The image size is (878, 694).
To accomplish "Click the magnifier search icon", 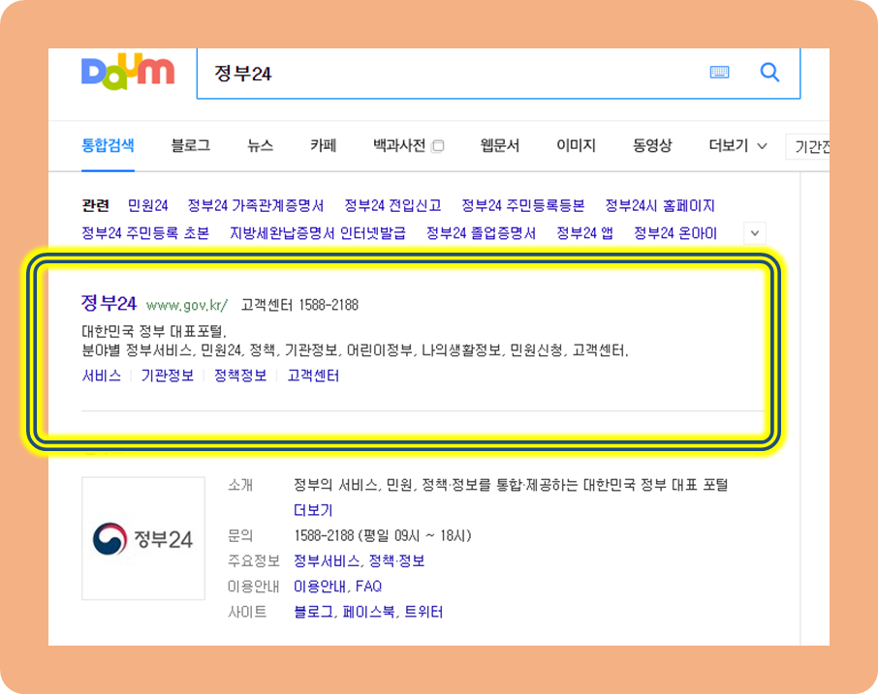I will 769,73.
